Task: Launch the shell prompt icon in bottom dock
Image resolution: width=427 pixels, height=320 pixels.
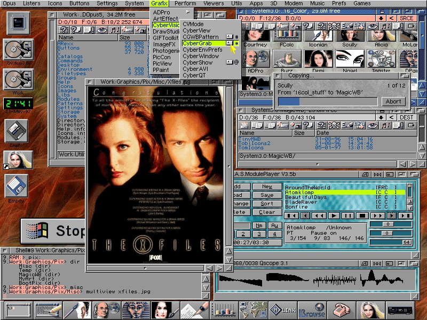Action: 18,310
